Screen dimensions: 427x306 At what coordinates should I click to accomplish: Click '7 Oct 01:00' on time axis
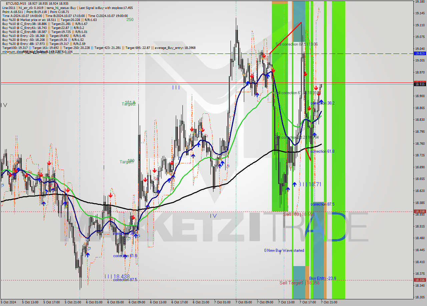point(222,302)
